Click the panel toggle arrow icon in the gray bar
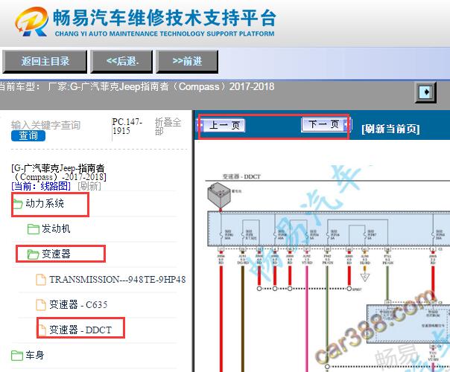The width and height of the screenshot is (450, 372). (x=425, y=92)
